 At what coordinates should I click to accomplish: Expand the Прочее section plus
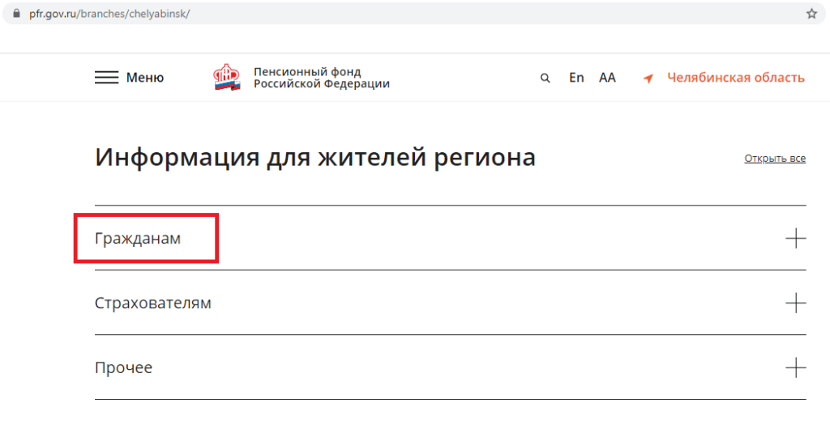(x=796, y=367)
